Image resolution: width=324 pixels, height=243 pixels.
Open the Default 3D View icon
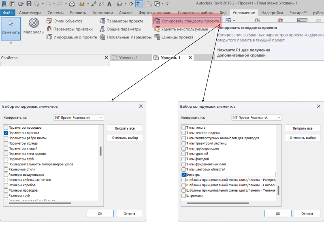[119, 4]
